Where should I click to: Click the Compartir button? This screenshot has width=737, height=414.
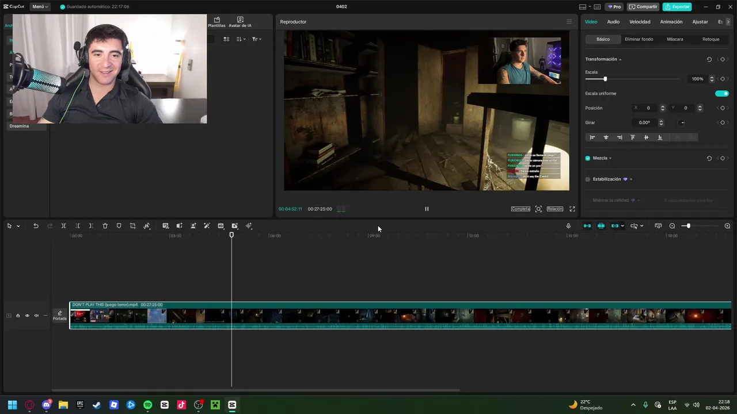click(x=643, y=7)
